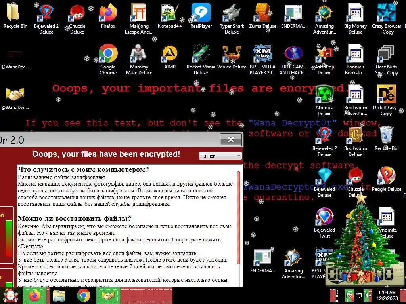Open the taskbar clock showing 6:04 AM
406x304 pixels.
point(387,295)
